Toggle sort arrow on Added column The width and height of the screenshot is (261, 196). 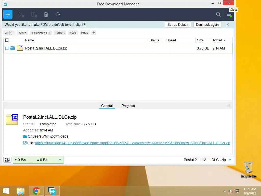coord(225,40)
